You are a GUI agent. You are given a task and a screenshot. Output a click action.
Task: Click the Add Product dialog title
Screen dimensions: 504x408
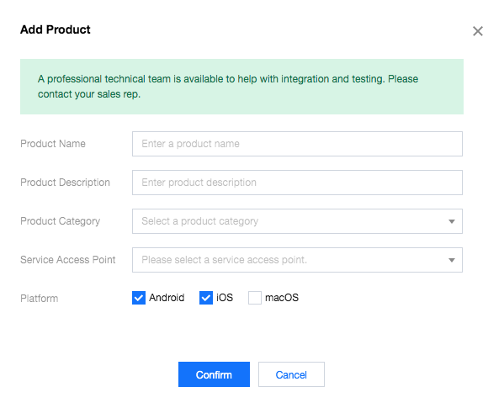click(x=56, y=29)
